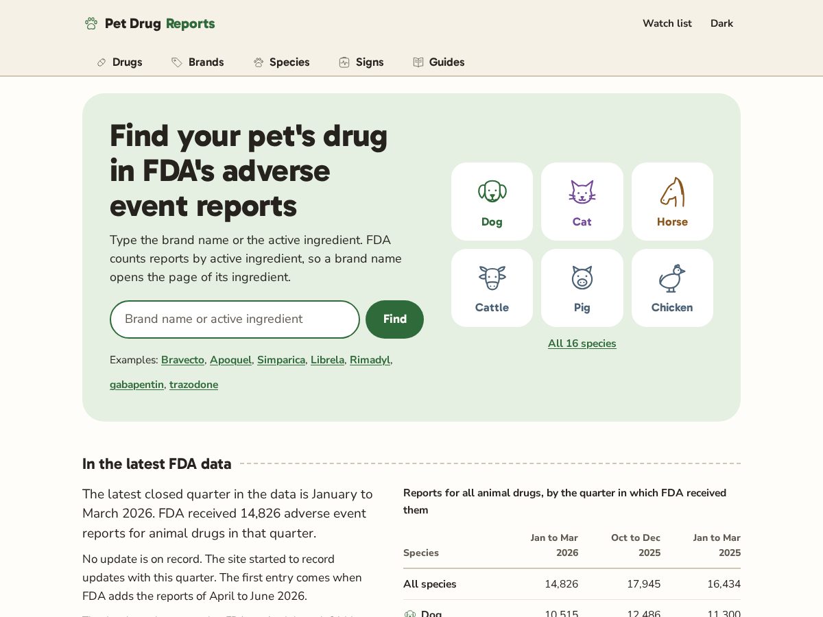The width and height of the screenshot is (823, 617).
Task: Open the Apoquel example link
Action: 230,360
